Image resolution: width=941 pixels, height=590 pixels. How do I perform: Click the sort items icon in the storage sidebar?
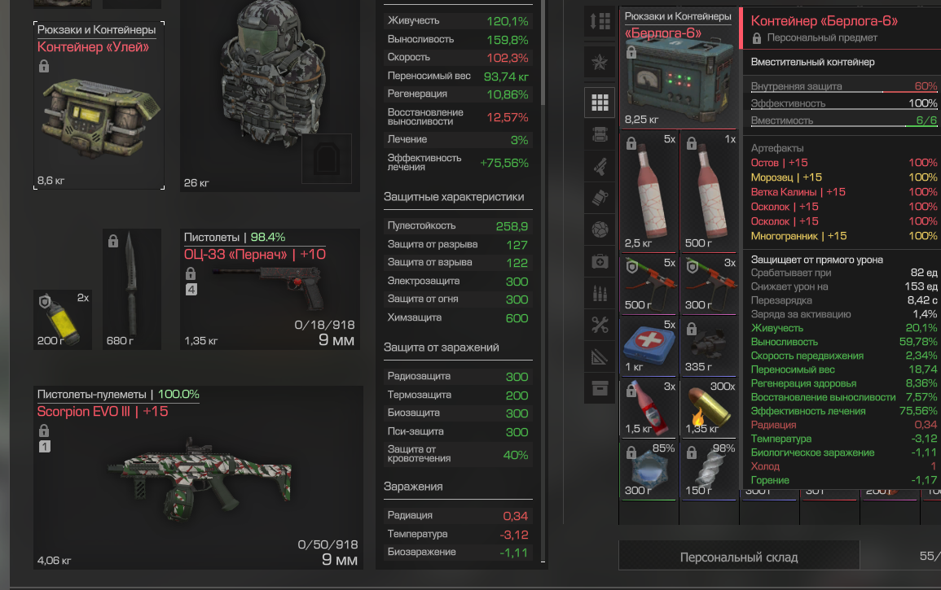tap(600, 22)
